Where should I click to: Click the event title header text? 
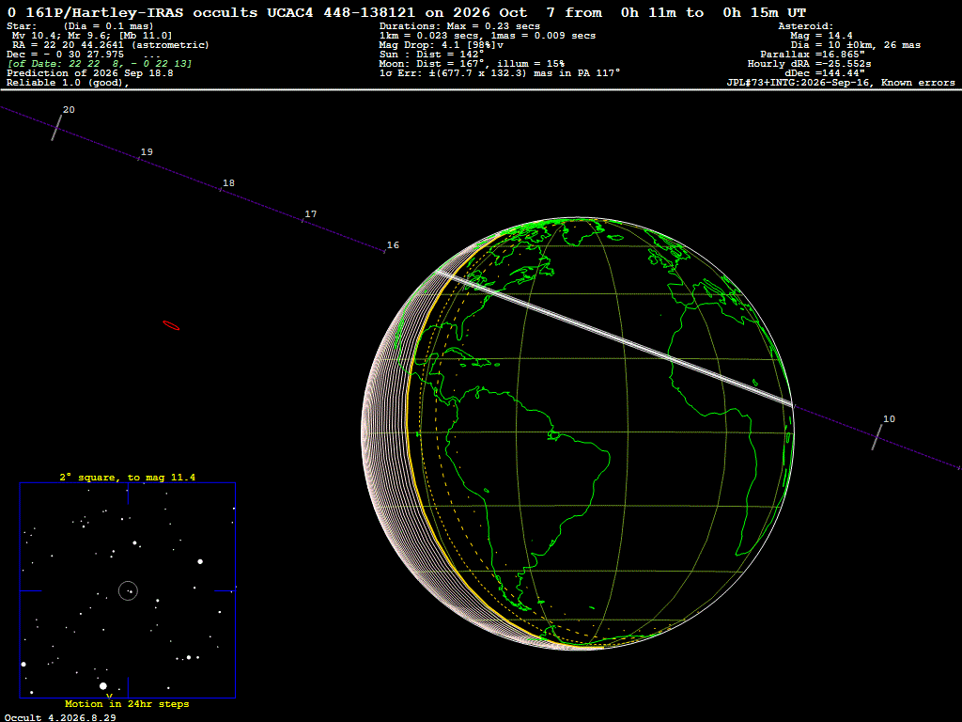(x=407, y=12)
